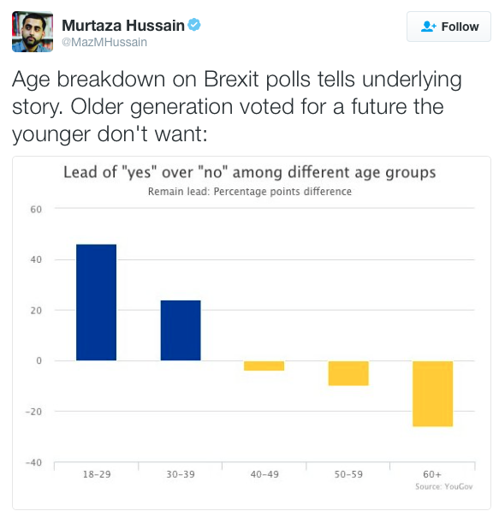Open the Murtaza Hussain name link
Image resolution: width=499 pixels, height=517 pixels.
pyautogui.click(x=123, y=26)
